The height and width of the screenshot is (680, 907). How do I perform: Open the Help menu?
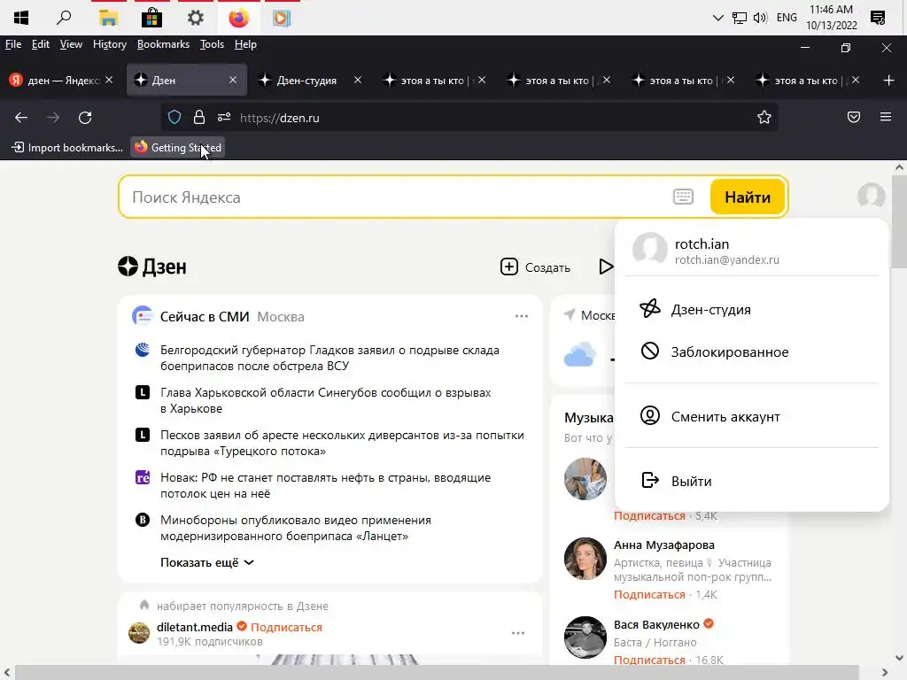pos(245,44)
